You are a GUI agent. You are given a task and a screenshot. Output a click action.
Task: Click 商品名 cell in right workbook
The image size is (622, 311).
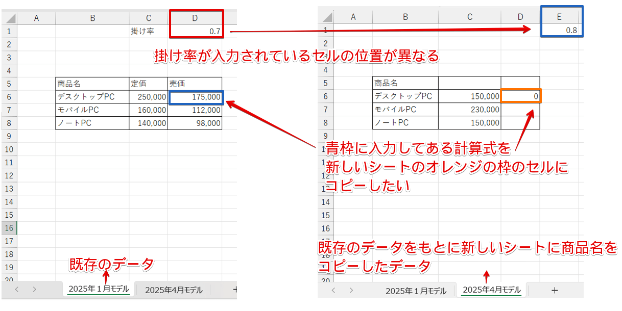405,83
